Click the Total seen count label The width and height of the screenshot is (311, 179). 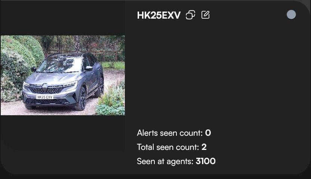click(x=168, y=147)
